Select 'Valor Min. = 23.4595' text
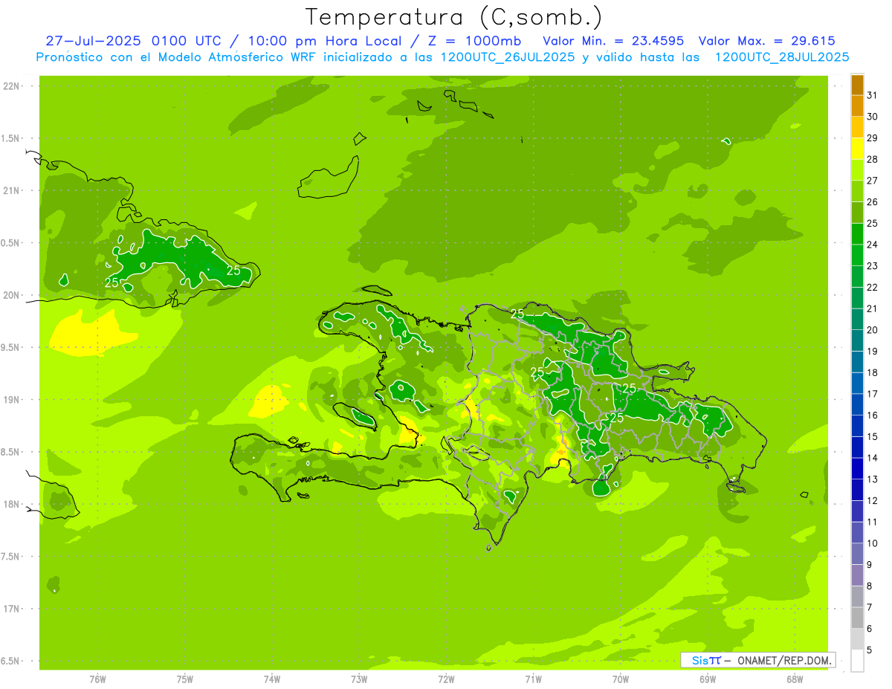The height and width of the screenshot is (689, 892). click(x=614, y=41)
